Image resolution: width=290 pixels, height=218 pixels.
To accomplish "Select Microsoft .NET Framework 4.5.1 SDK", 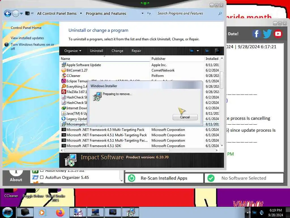I will [140, 146].
